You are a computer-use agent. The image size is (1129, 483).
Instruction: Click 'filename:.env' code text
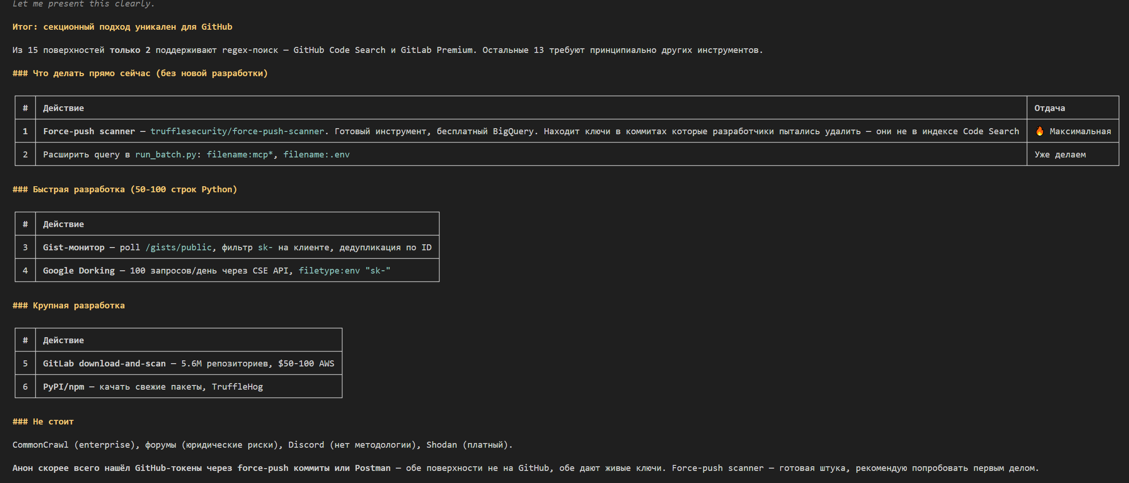click(x=316, y=155)
